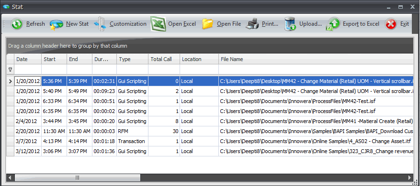The height and width of the screenshot is (186, 420).
Task: Select the 3/12/2012 date cell
Action: point(28,151)
